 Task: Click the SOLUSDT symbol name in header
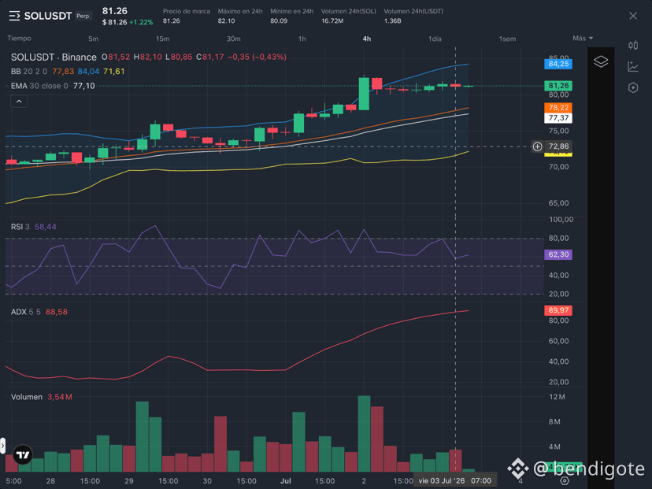tap(48, 17)
